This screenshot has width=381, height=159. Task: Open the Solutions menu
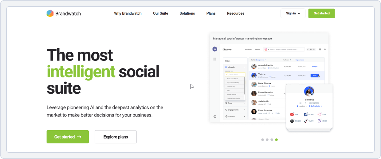pyautogui.click(x=187, y=13)
